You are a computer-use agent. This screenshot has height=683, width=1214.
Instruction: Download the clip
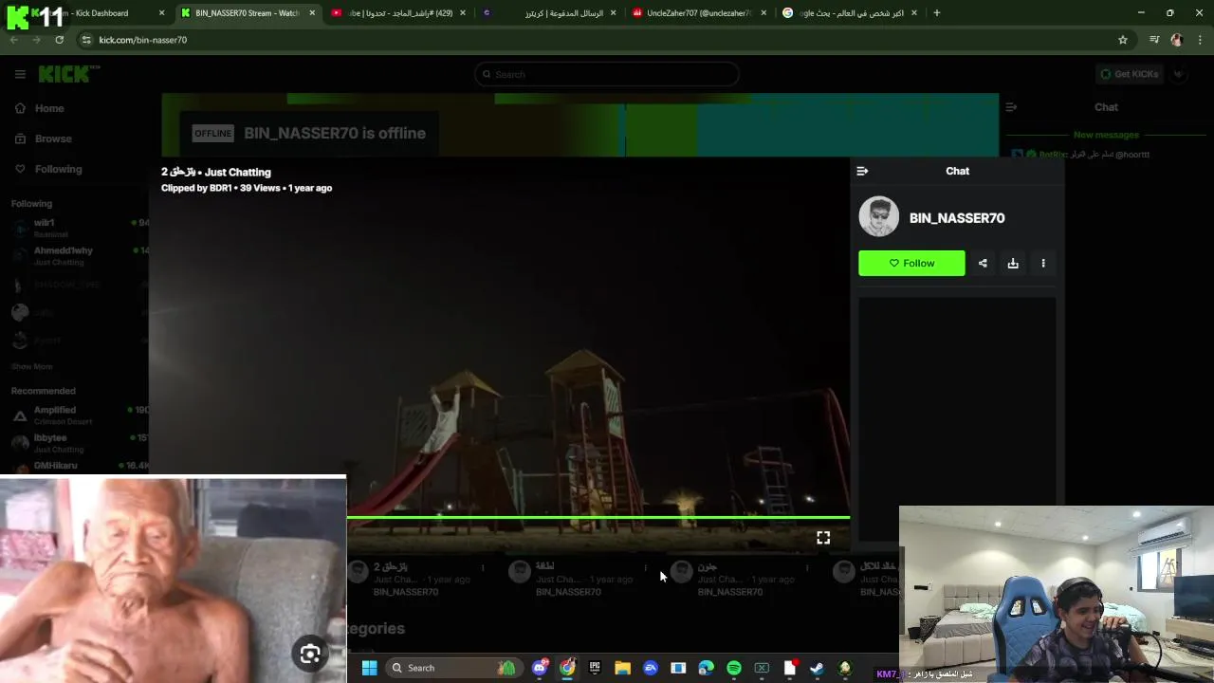click(x=1013, y=264)
